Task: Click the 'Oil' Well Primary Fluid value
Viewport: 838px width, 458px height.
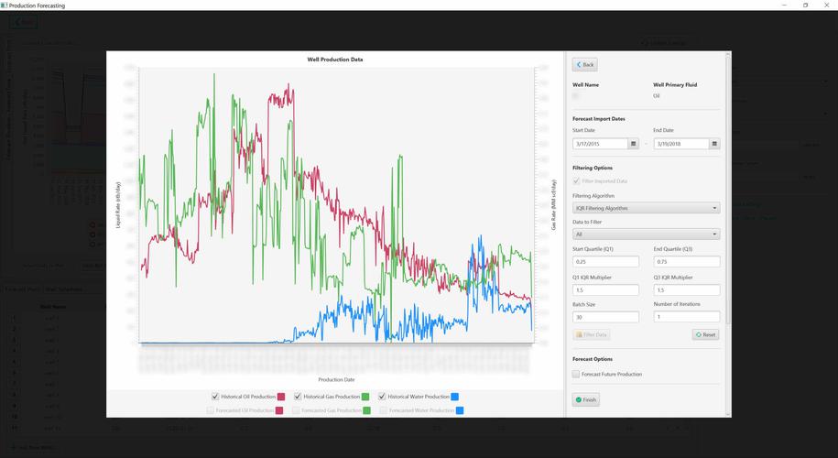Action: coord(657,96)
